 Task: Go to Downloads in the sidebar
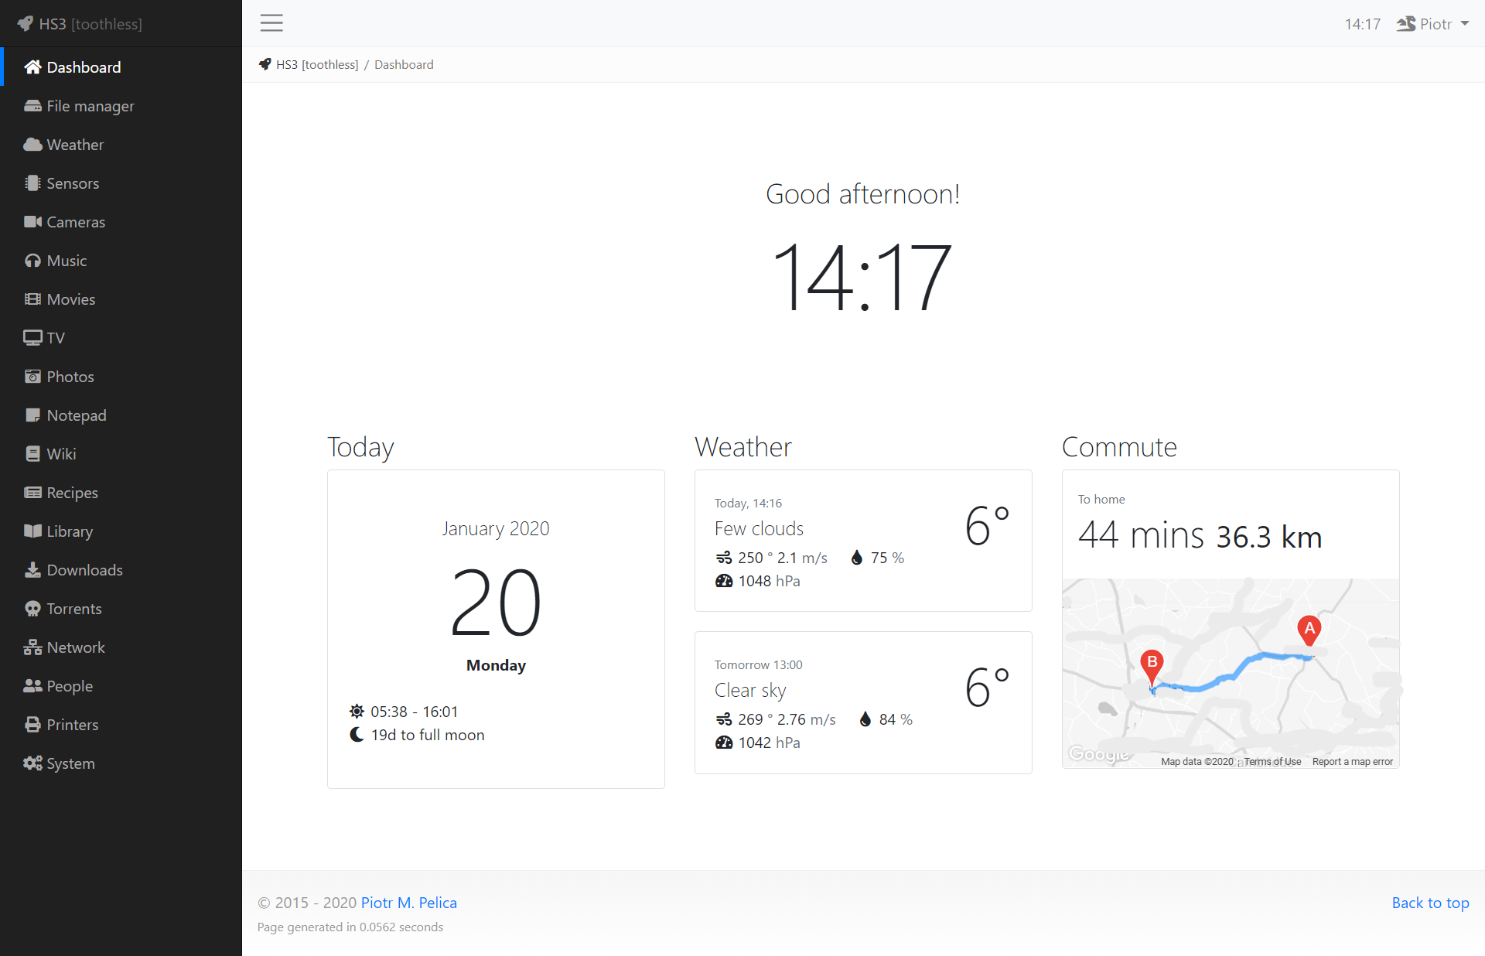84,570
